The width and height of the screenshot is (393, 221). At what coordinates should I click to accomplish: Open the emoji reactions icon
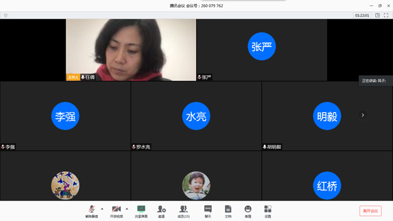tap(248, 211)
